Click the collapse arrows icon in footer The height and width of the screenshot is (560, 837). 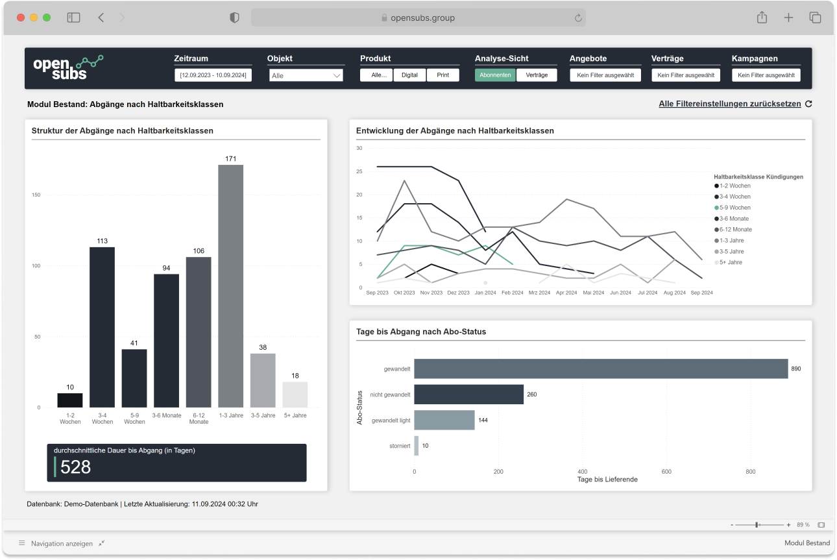pos(101,543)
